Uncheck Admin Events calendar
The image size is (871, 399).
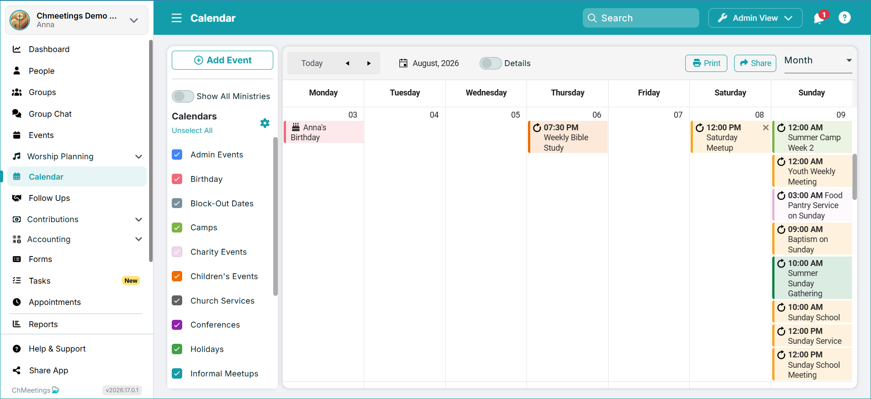(177, 155)
